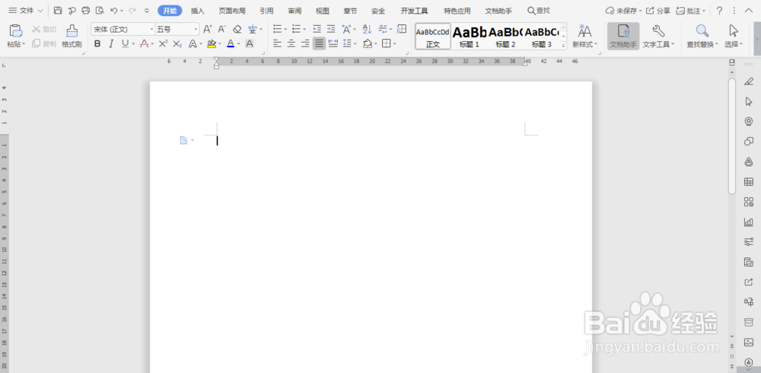
Task: Click the 未保存 cloud status button
Action: pos(624,11)
